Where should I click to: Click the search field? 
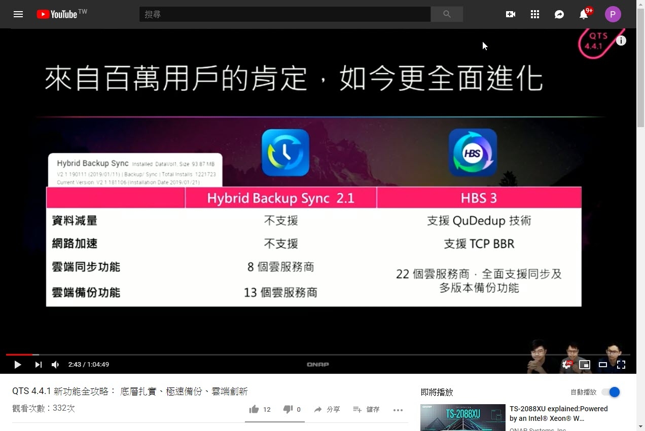(285, 14)
